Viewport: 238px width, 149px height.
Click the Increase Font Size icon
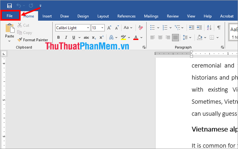109,27
